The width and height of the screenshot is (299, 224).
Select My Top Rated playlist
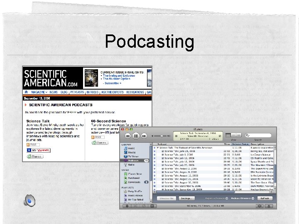point(134,200)
